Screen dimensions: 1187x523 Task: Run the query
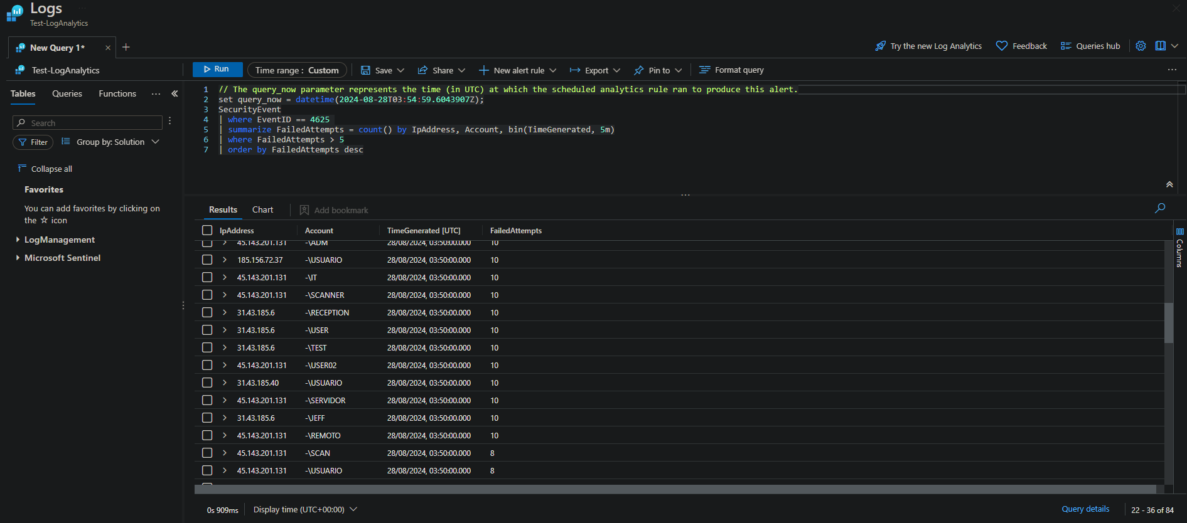[217, 70]
